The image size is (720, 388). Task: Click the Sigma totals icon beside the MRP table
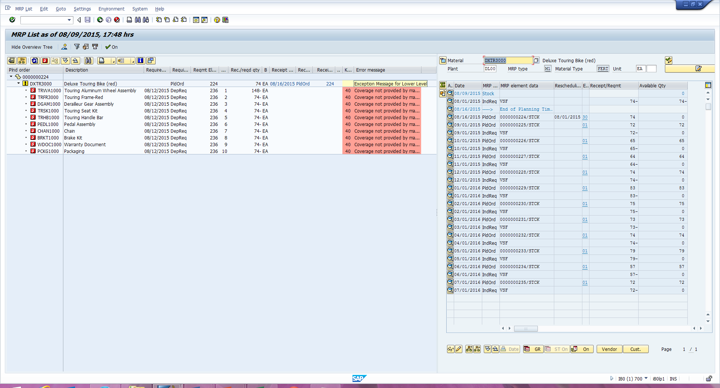[443, 85]
